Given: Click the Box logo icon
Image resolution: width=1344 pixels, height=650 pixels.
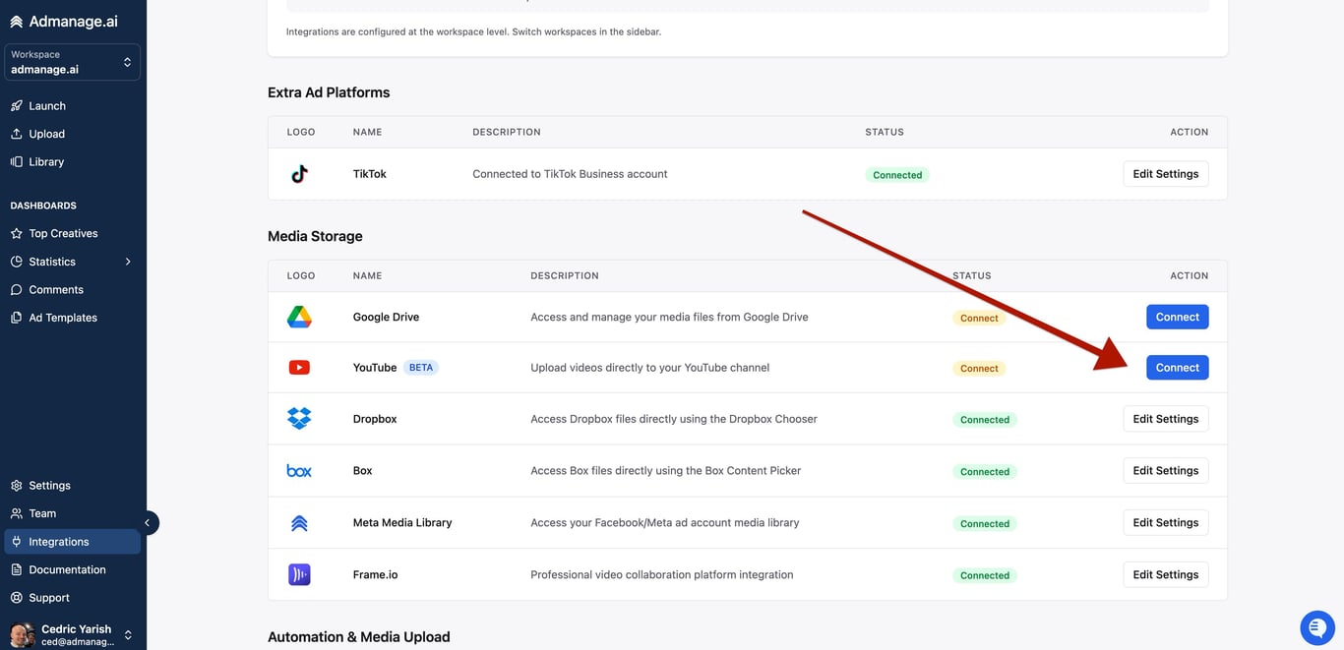Looking at the screenshot, I should pyautogui.click(x=299, y=471).
